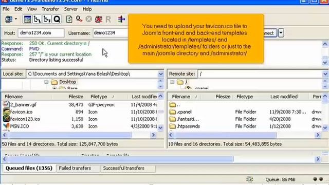Switch to Failed transfers tab
The image size is (329, 185).
pyautogui.click(x=75, y=168)
